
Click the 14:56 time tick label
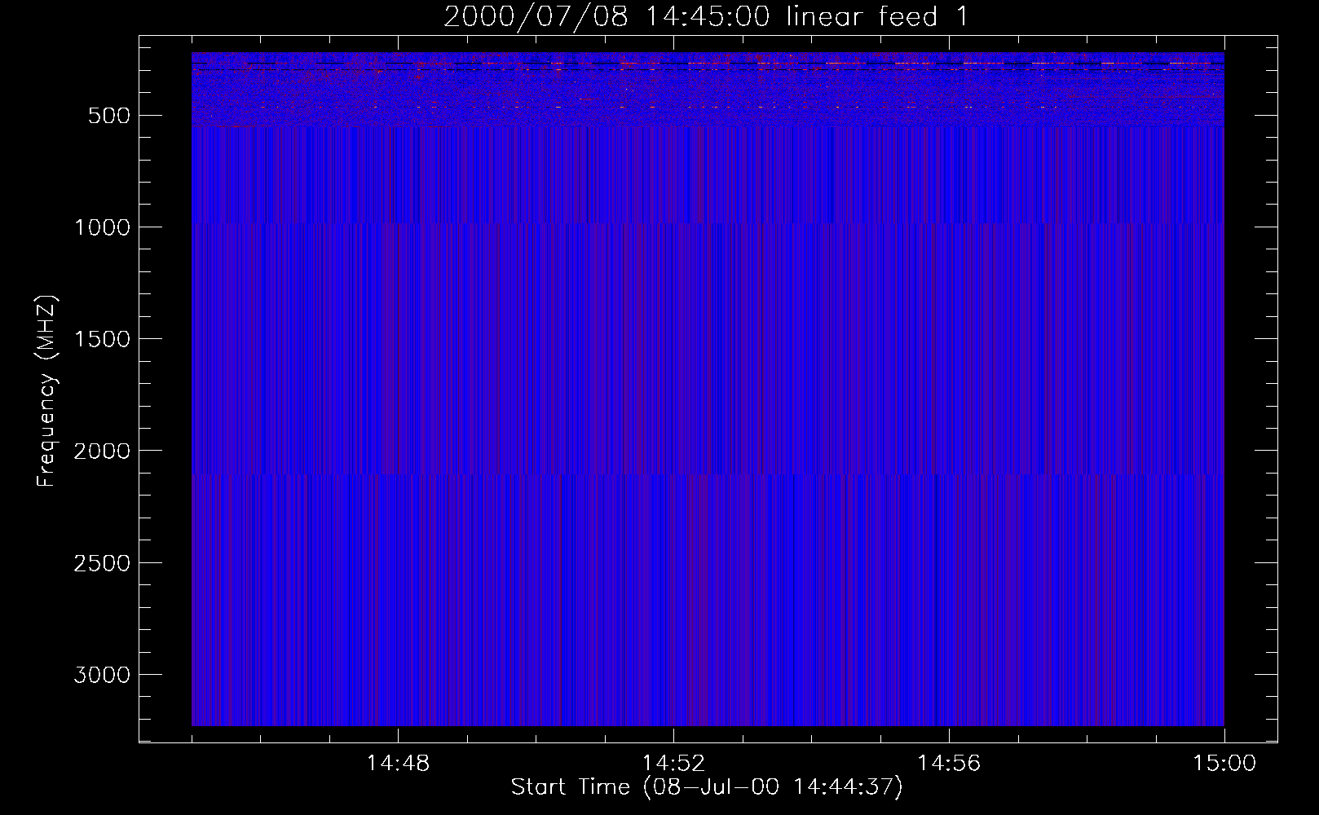tap(949, 764)
